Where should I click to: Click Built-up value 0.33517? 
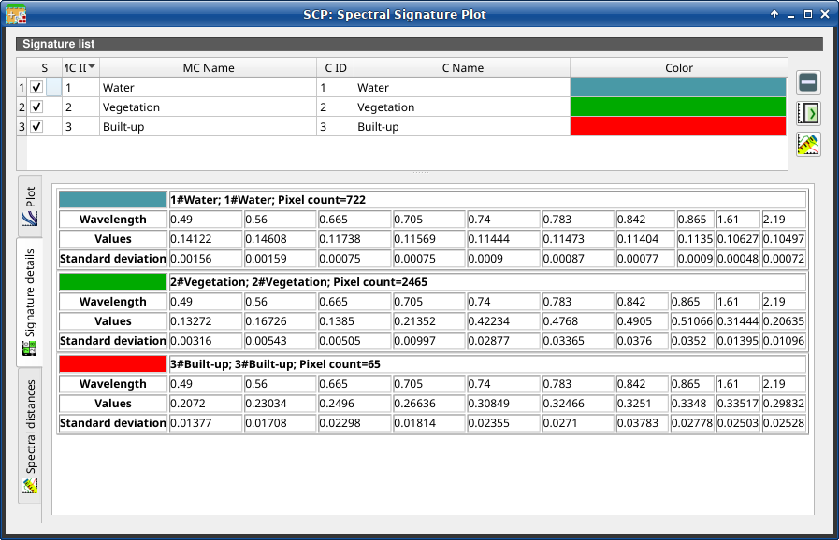click(738, 404)
